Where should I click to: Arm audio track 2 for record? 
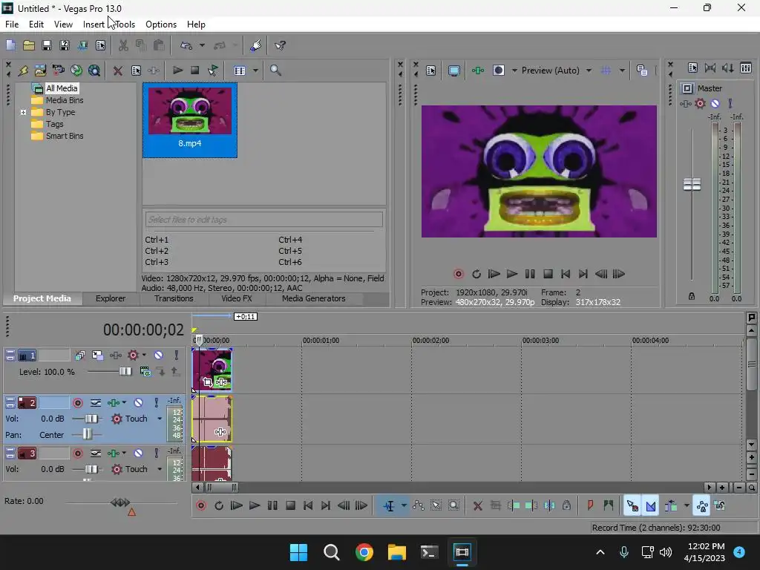[x=77, y=403]
